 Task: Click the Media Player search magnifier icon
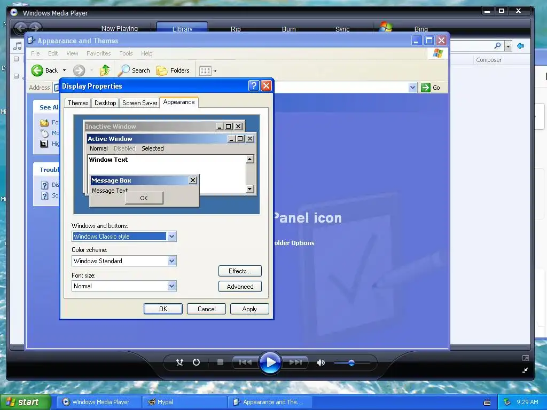pyautogui.click(x=498, y=46)
